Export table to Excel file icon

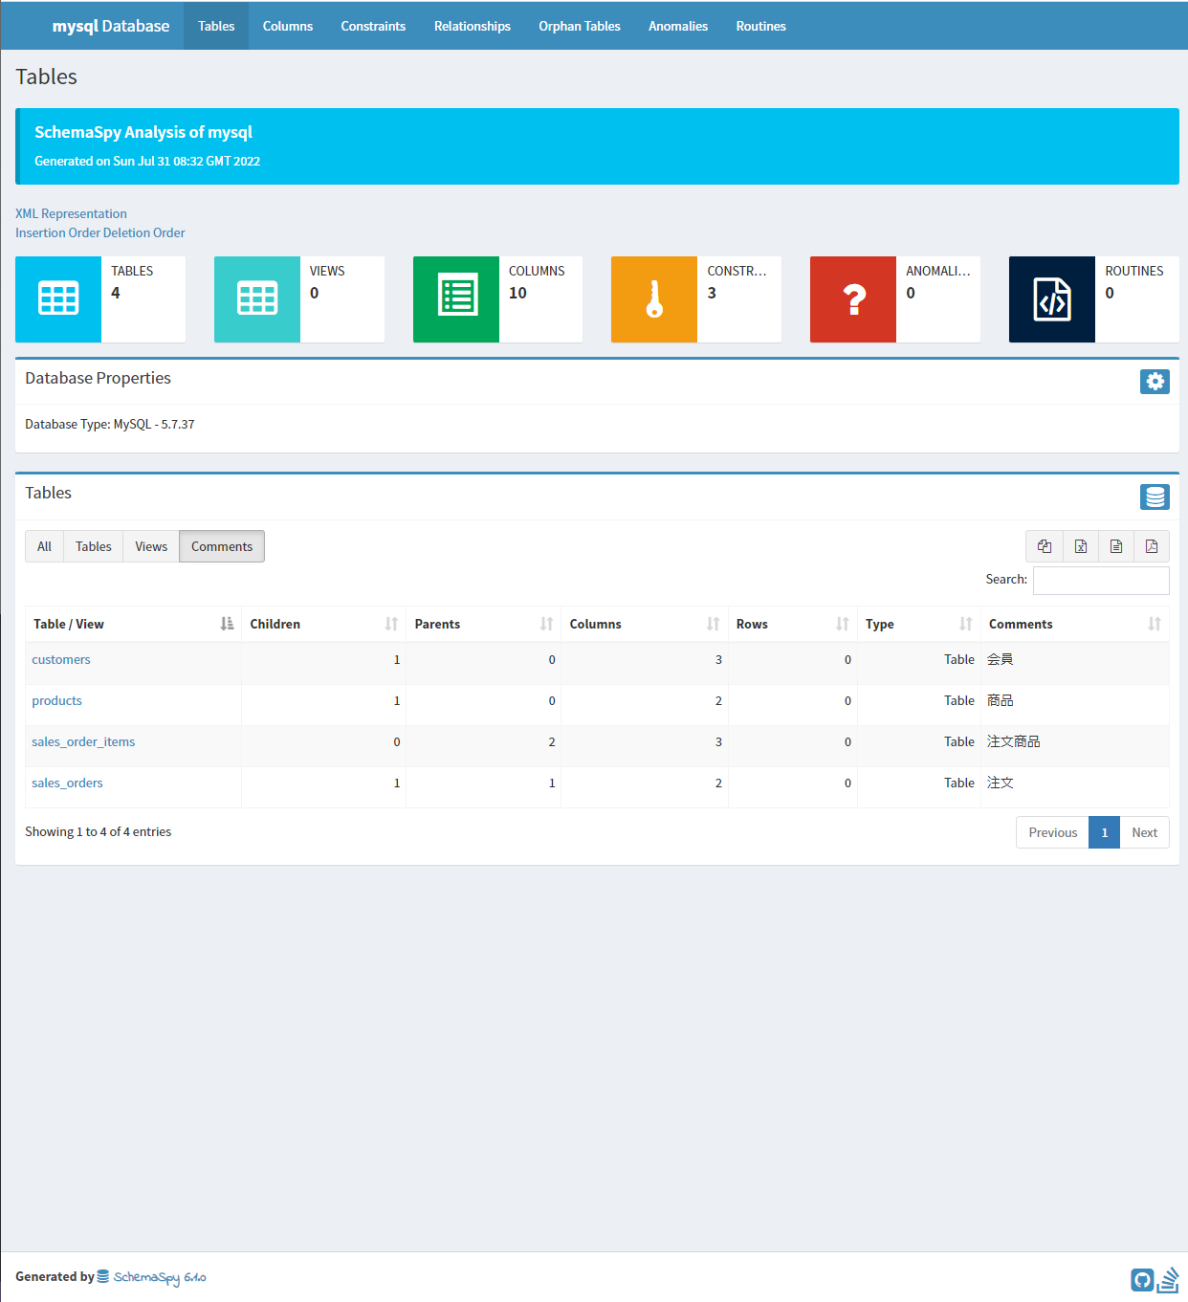pos(1081,546)
